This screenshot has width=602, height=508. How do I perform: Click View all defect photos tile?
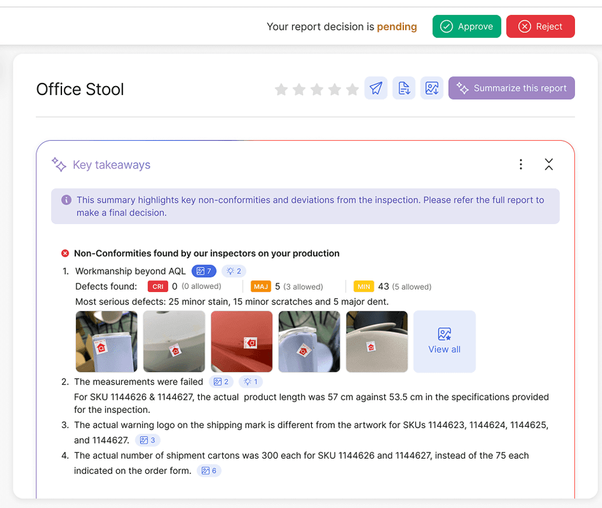[x=444, y=341]
